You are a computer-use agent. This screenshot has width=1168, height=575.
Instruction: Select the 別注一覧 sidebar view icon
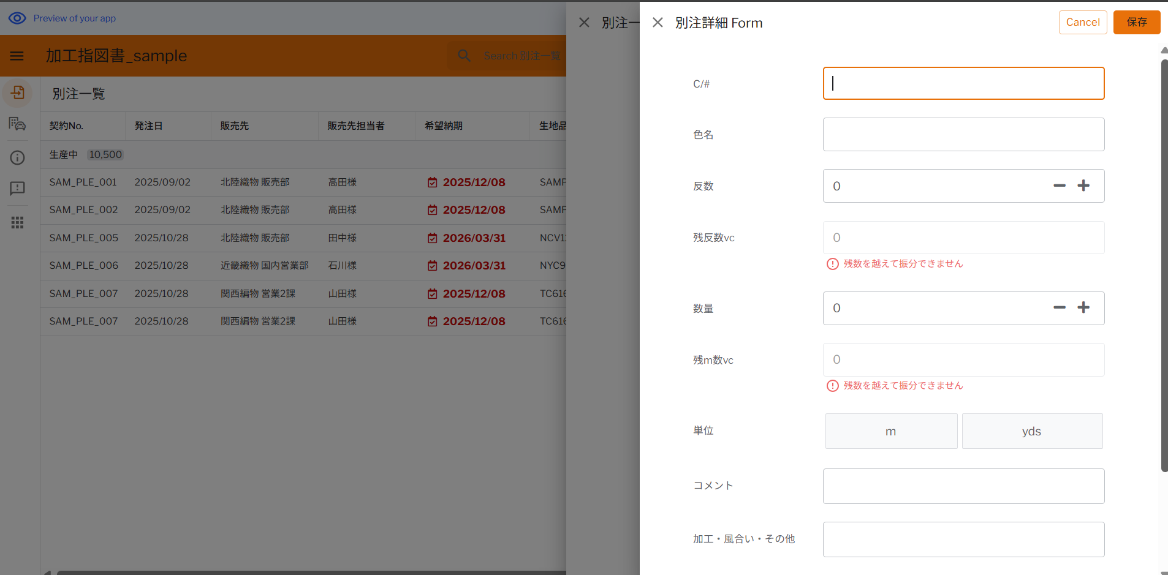pos(18,92)
